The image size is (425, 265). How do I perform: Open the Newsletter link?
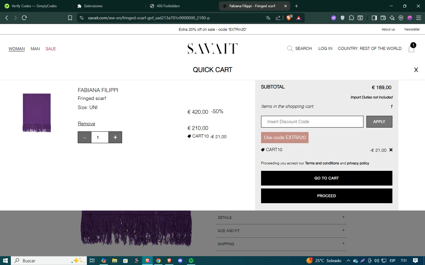[412, 29]
